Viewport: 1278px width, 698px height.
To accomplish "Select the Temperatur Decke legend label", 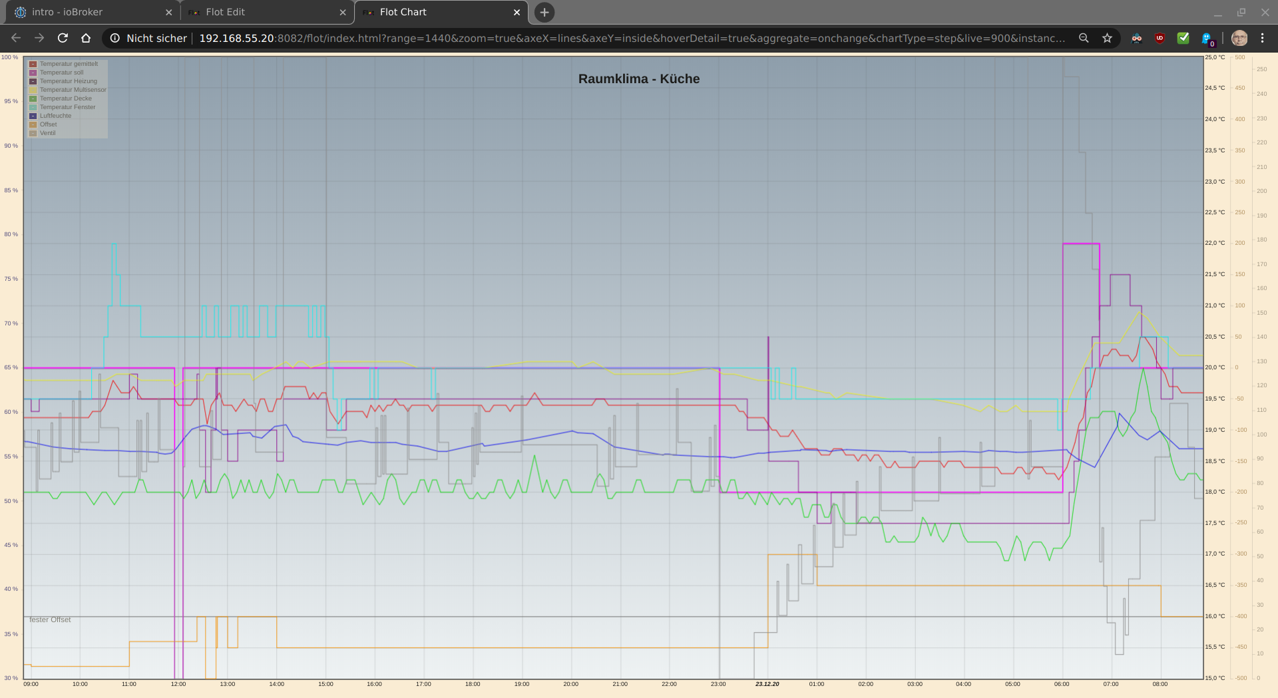I will (x=65, y=98).
